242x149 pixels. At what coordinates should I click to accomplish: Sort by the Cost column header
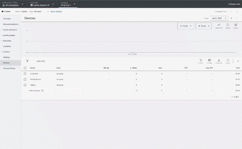[238, 68]
